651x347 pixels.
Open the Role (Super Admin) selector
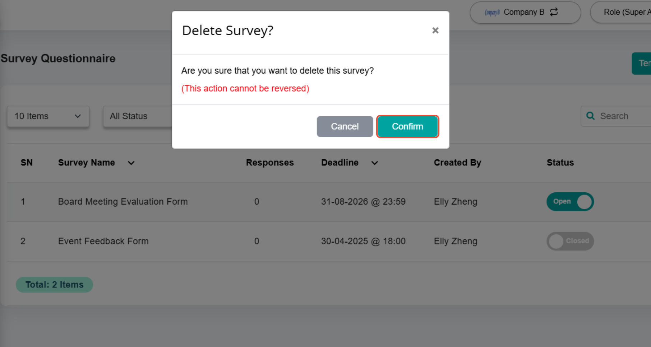pos(621,12)
